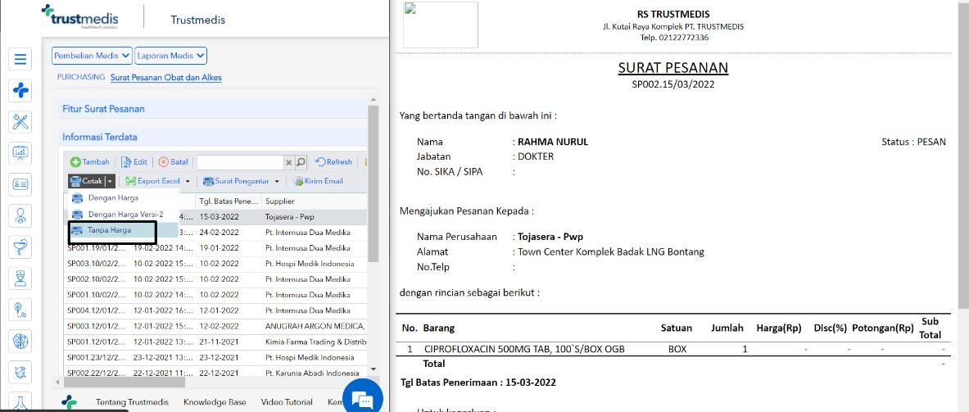969x412 pixels.
Task: Open the circular arrows sidebar icon
Action: pos(20,373)
